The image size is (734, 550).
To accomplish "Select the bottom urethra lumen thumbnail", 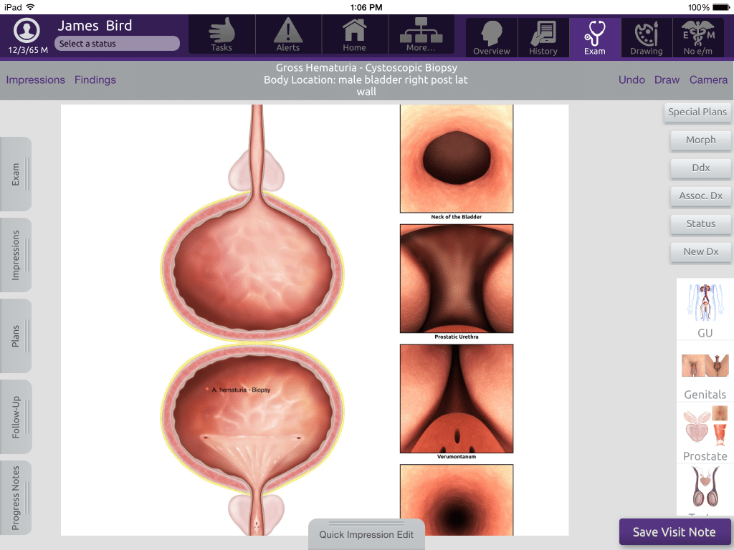I will click(x=457, y=500).
